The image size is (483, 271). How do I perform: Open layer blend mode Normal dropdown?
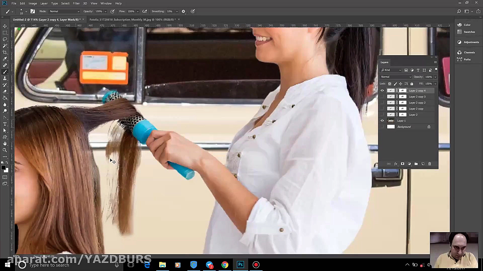[396, 77]
